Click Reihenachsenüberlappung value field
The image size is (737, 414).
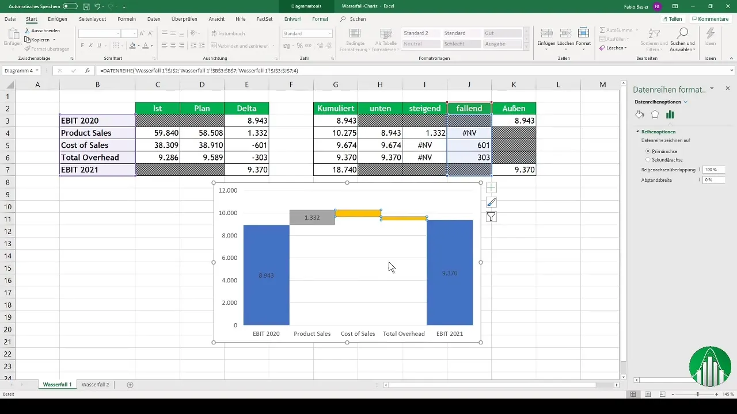pyautogui.click(x=714, y=170)
